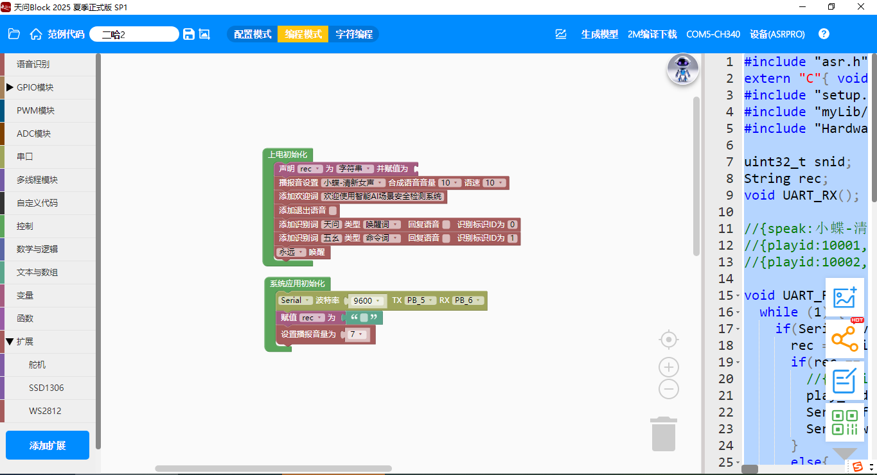Zoom out of the block workspace
The width and height of the screenshot is (877, 475).
[669, 389]
